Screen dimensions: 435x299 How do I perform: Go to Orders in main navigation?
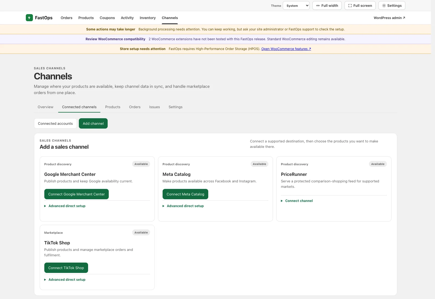(66, 18)
